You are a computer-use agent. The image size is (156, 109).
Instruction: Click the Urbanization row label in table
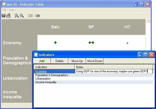coord(15,78)
